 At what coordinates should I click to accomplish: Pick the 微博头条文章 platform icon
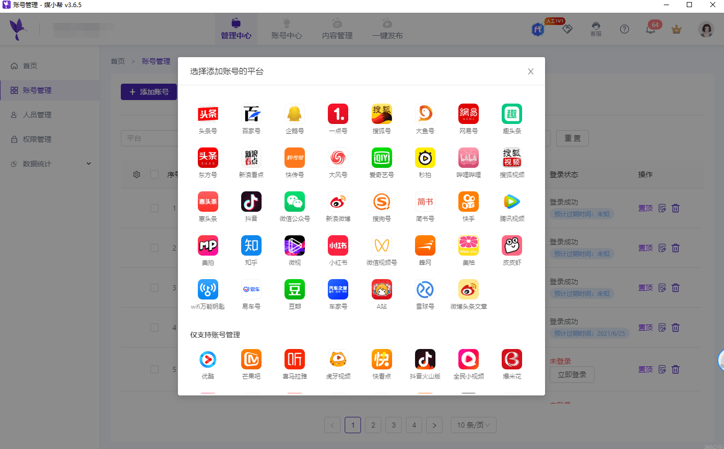tap(469, 289)
